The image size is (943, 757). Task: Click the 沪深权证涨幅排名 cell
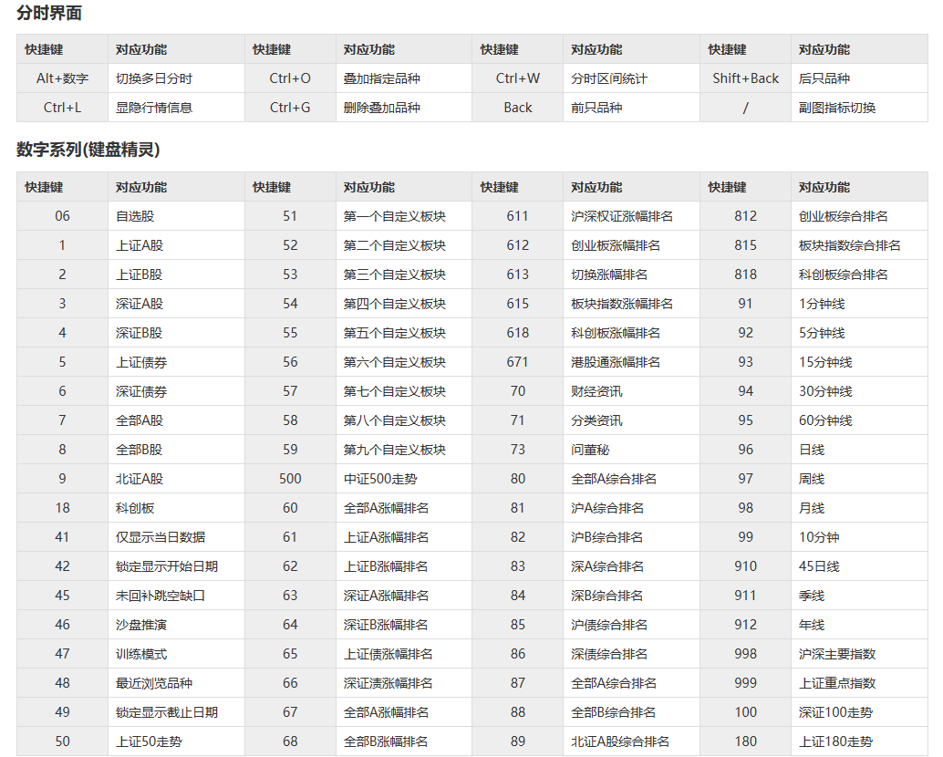[631, 216]
